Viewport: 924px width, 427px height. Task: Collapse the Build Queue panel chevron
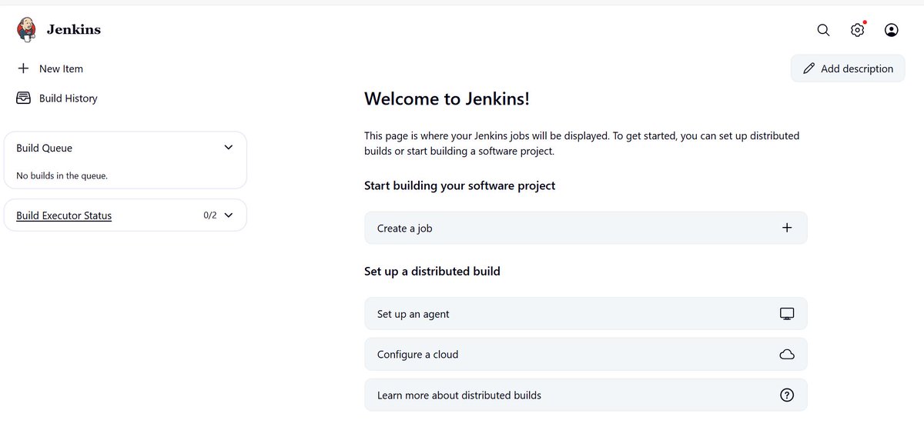click(x=228, y=148)
